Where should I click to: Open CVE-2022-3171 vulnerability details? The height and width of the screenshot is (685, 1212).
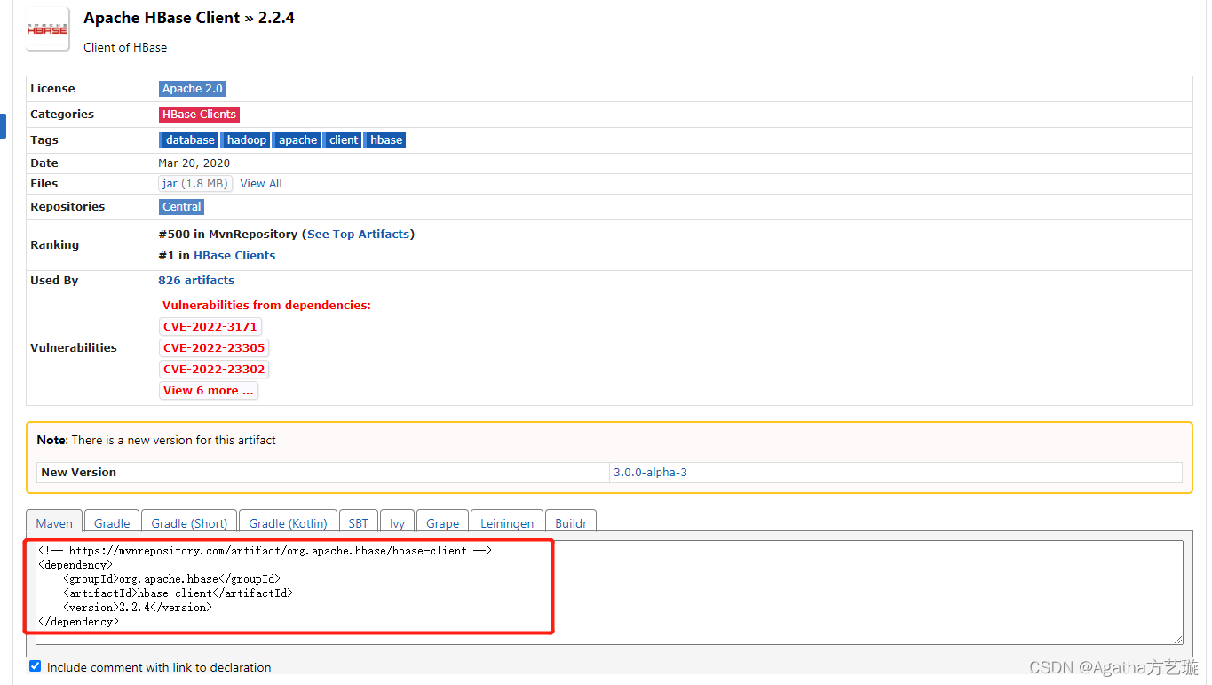click(x=210, y=327)
